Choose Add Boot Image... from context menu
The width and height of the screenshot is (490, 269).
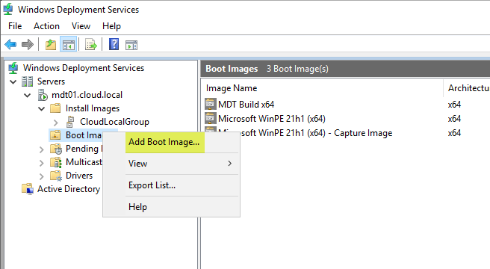click(164, 142)
